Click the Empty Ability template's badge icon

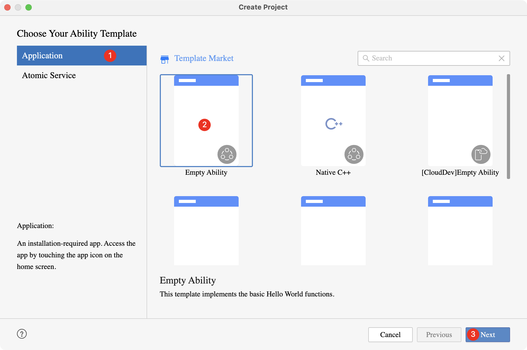pos(227,154)
